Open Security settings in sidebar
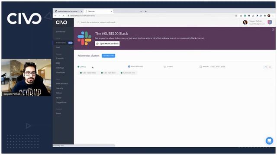The height and width of the screenshot is (155, 277). [x=60, y=88]
